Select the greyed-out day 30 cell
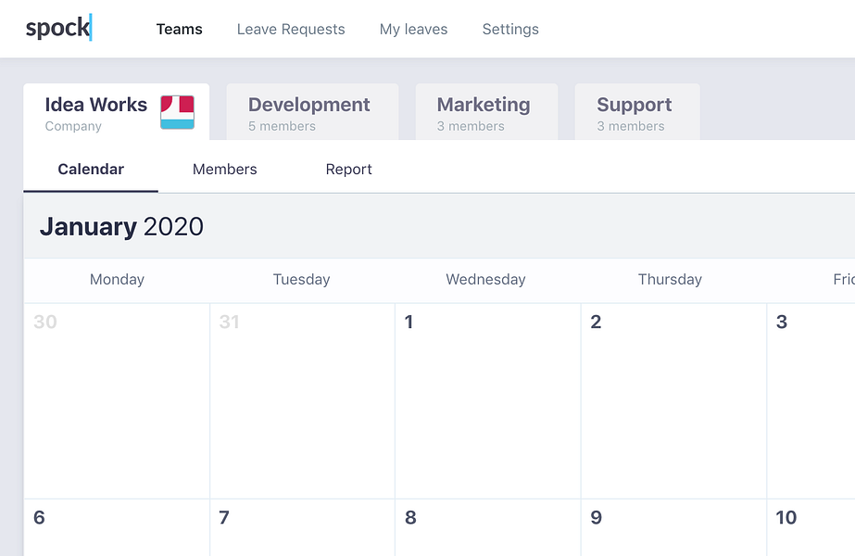Viewport: 855px width, 556px height. (117, 401)
